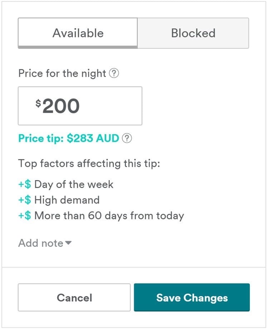Image resolution: width=267 pixels, height=329 pixels.
Task: Apply the $283 AUD price tip
Action: 68,138
